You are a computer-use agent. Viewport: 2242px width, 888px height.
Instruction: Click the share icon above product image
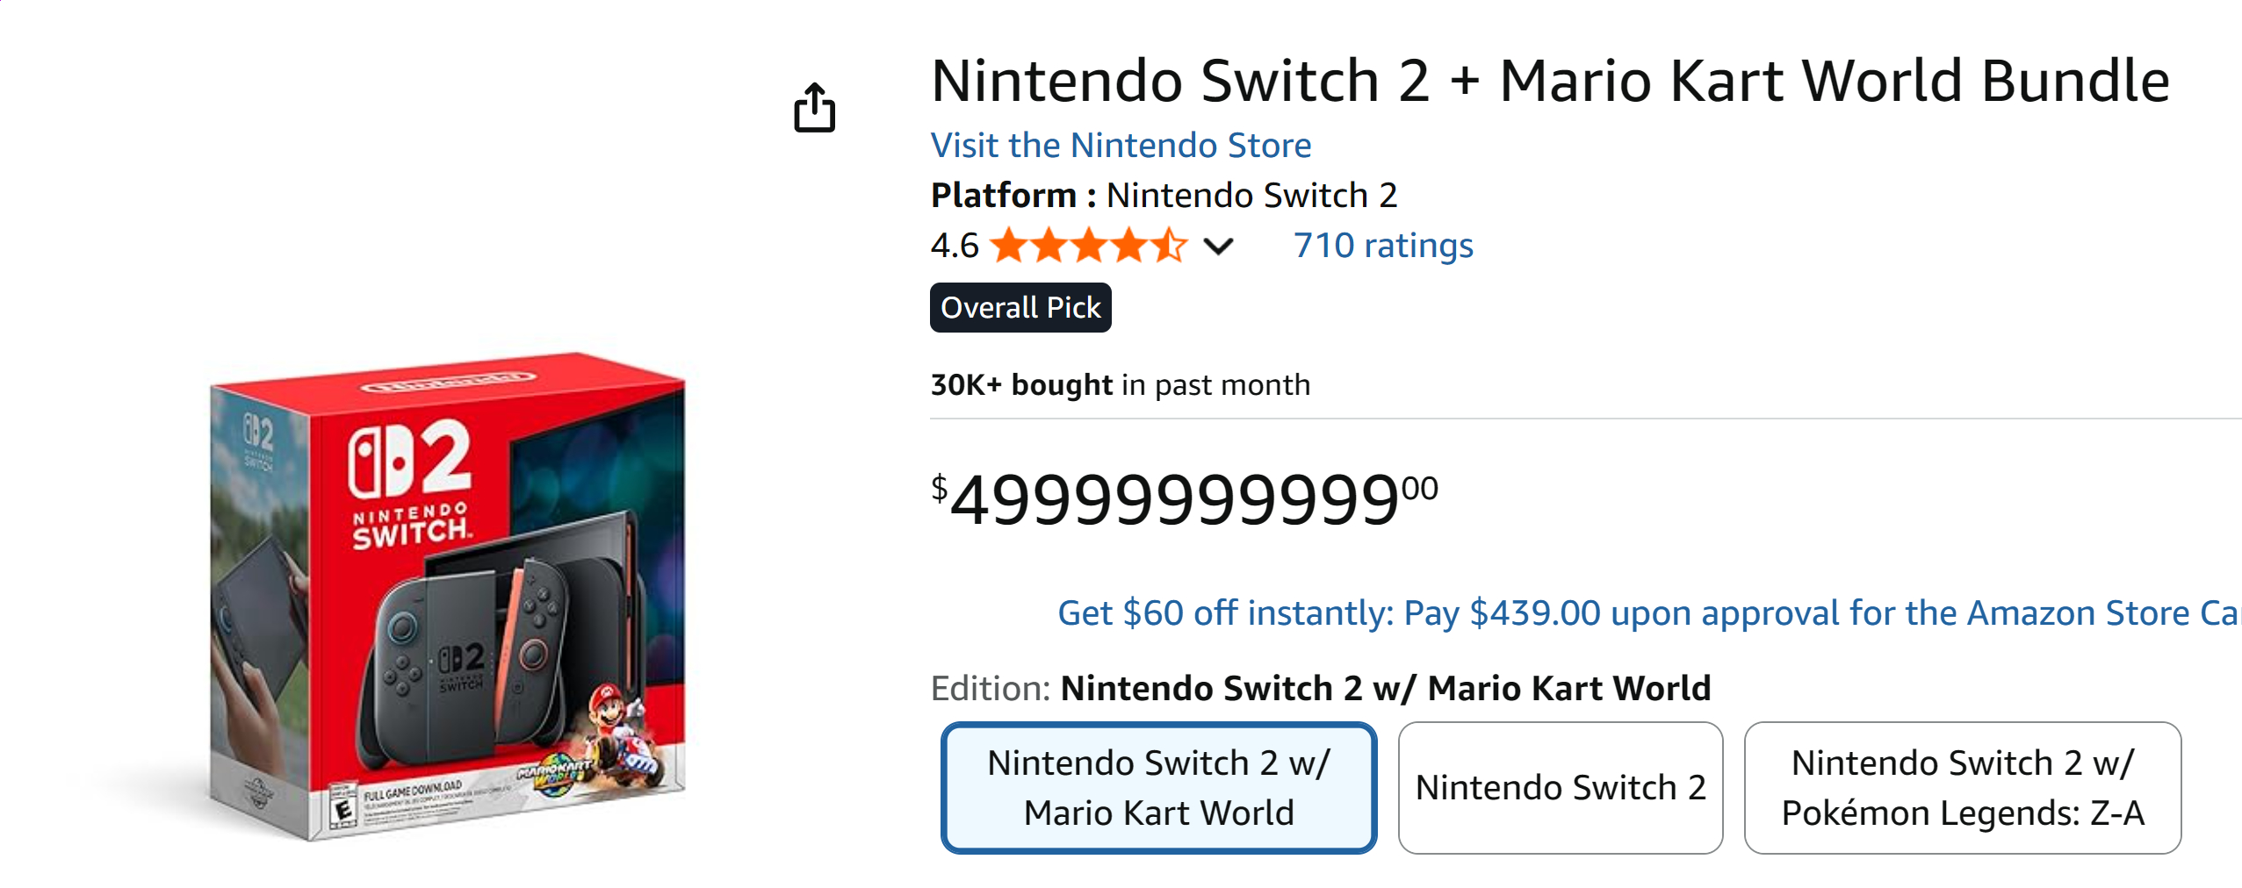[814, 107]
